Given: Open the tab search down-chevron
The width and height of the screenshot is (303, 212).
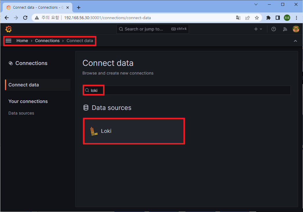Looking at the screenshot, I should (x=256, y=4).
